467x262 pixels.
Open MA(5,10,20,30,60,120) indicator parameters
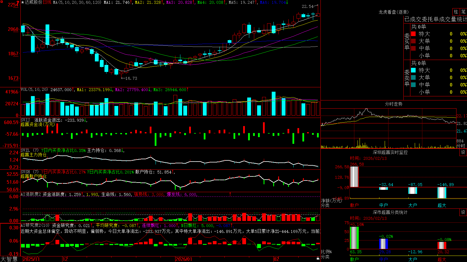tap(77, 2)
